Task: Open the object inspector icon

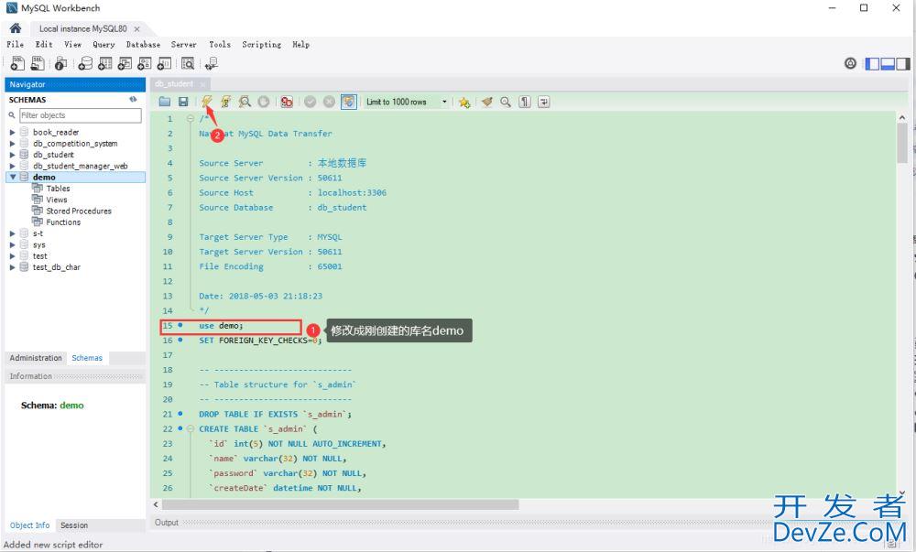Action: tap(60, 63)
